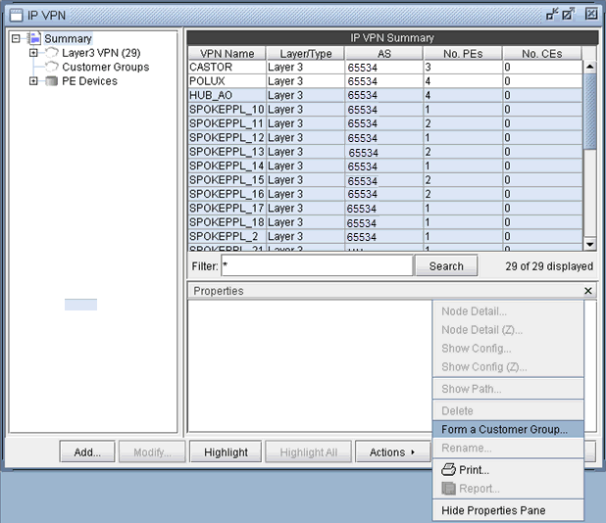Open the Actions dropdown menu
The image size is (606, 523).
[x=392, y=452]
